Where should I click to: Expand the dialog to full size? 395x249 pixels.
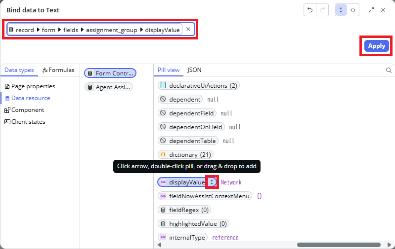tap(371, 10)
